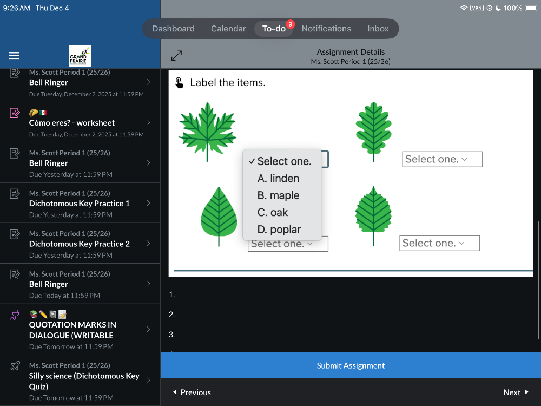Viewport: 541px width, 406px height.
Task: Open top-right leaf 'Select one' dropdown
Action: [442, 159]
